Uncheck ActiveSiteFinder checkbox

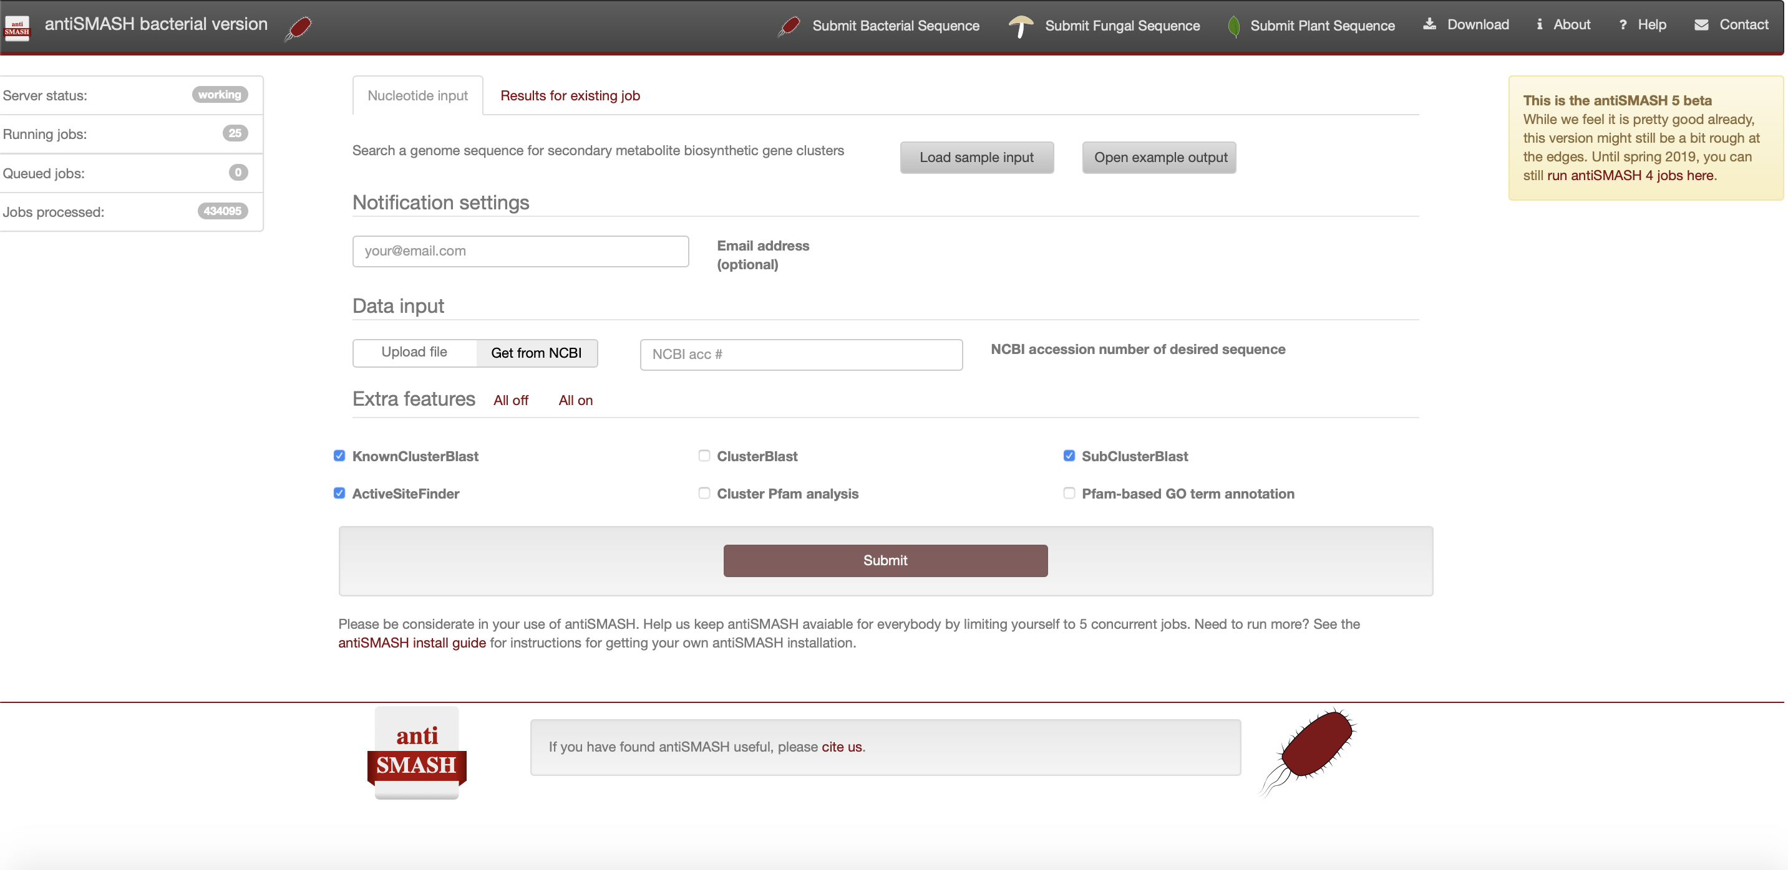(x=339, y=493)
